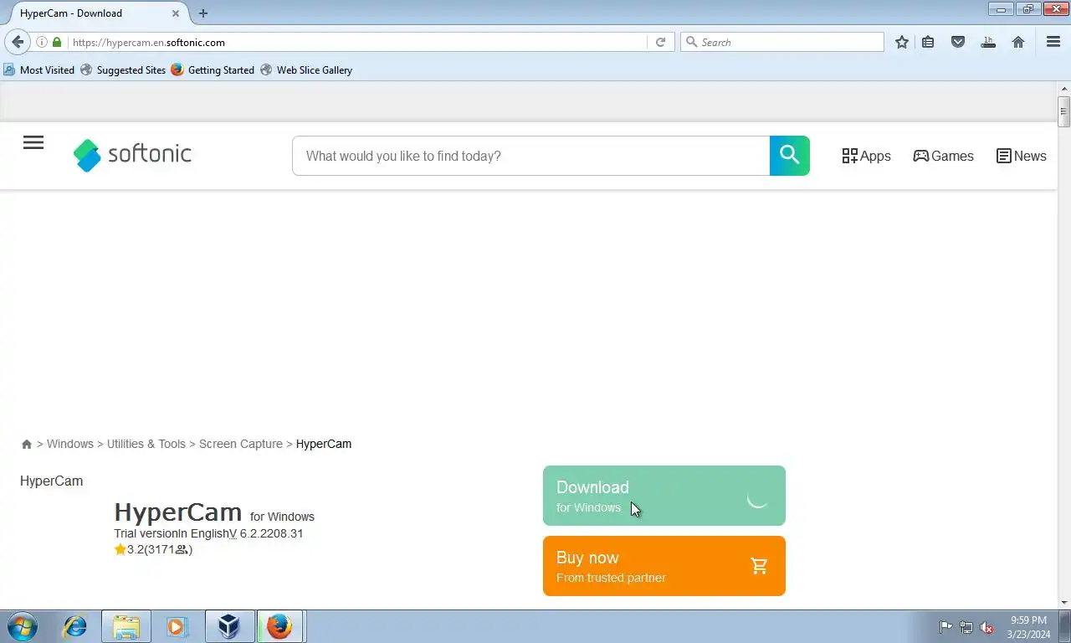Image resolution: width=1071 pixels, height=643 pixels.
Task: Click the Softonic logo
Action: [x=132, y=155]
